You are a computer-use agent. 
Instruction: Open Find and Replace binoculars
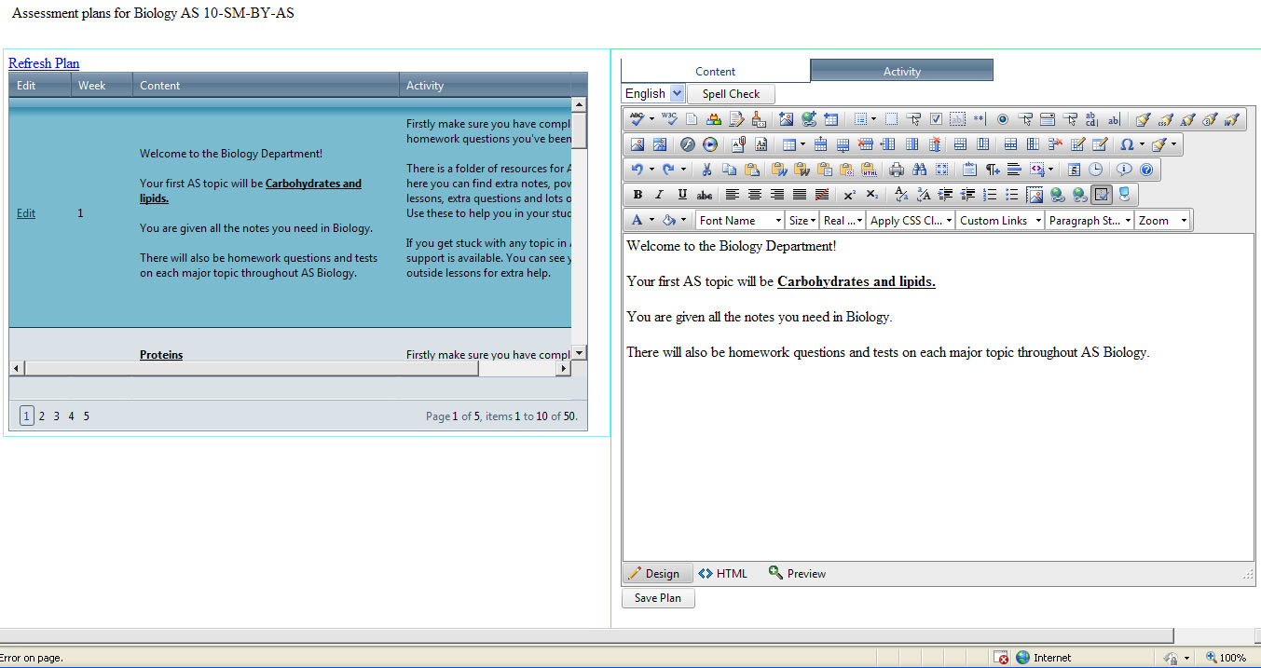click(x=919, y=170)
